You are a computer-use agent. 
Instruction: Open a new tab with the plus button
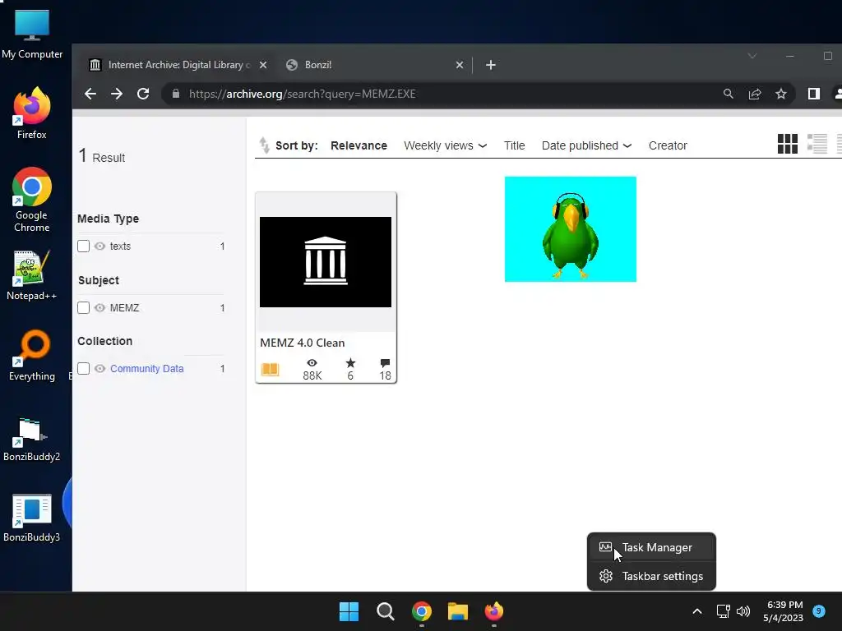(x=490, y=65)
